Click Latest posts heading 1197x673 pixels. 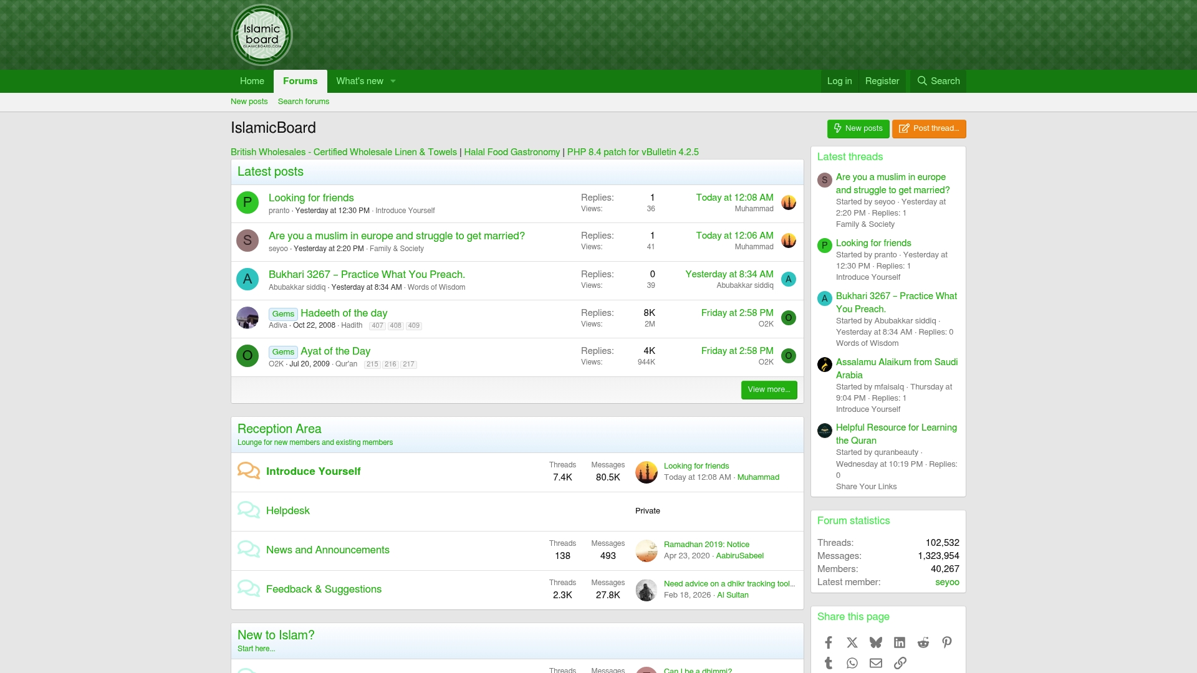click(x=270, y=171)
